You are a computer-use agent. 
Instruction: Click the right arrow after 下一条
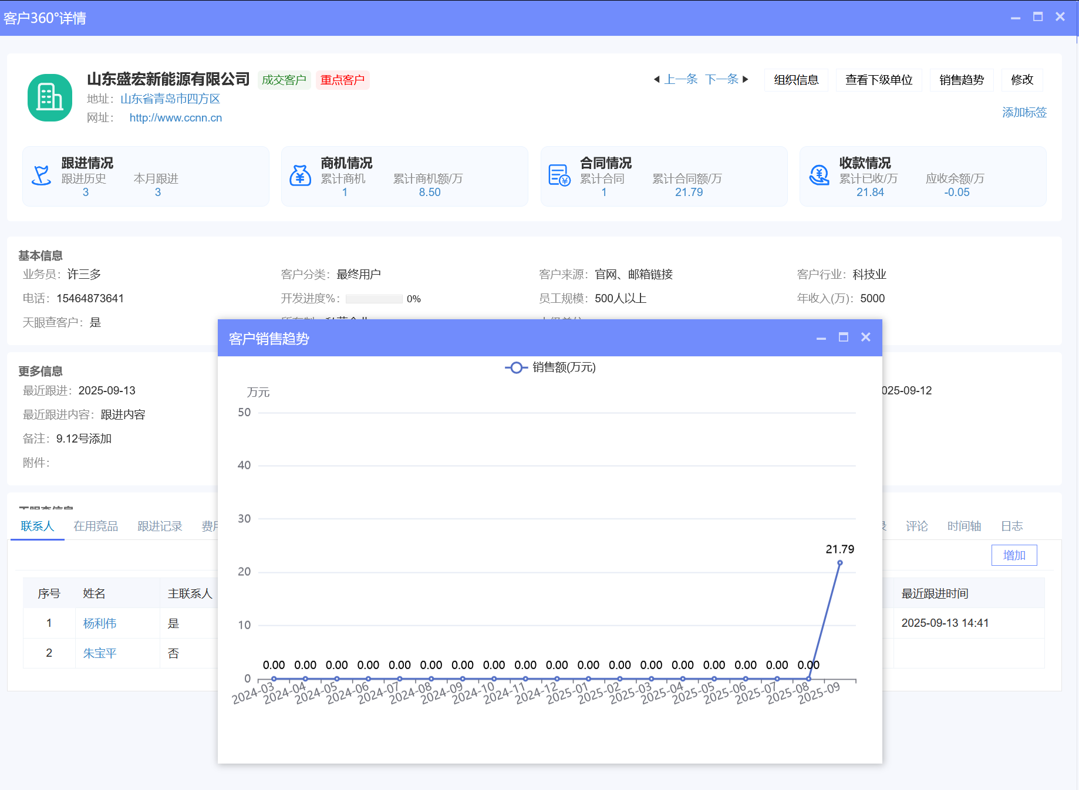(x=746, y=79)
